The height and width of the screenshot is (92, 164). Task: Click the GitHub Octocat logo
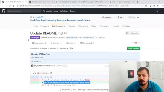[x=4, y=11]
